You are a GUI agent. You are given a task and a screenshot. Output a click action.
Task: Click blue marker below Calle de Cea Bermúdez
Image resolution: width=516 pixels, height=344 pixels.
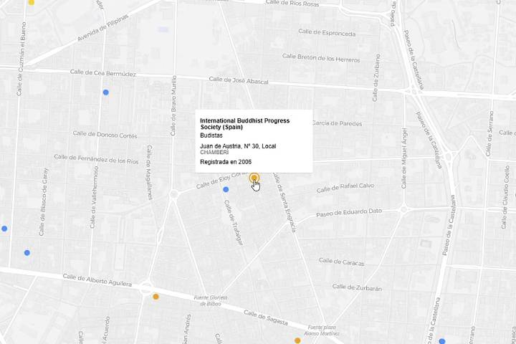[x=105, y=92]
